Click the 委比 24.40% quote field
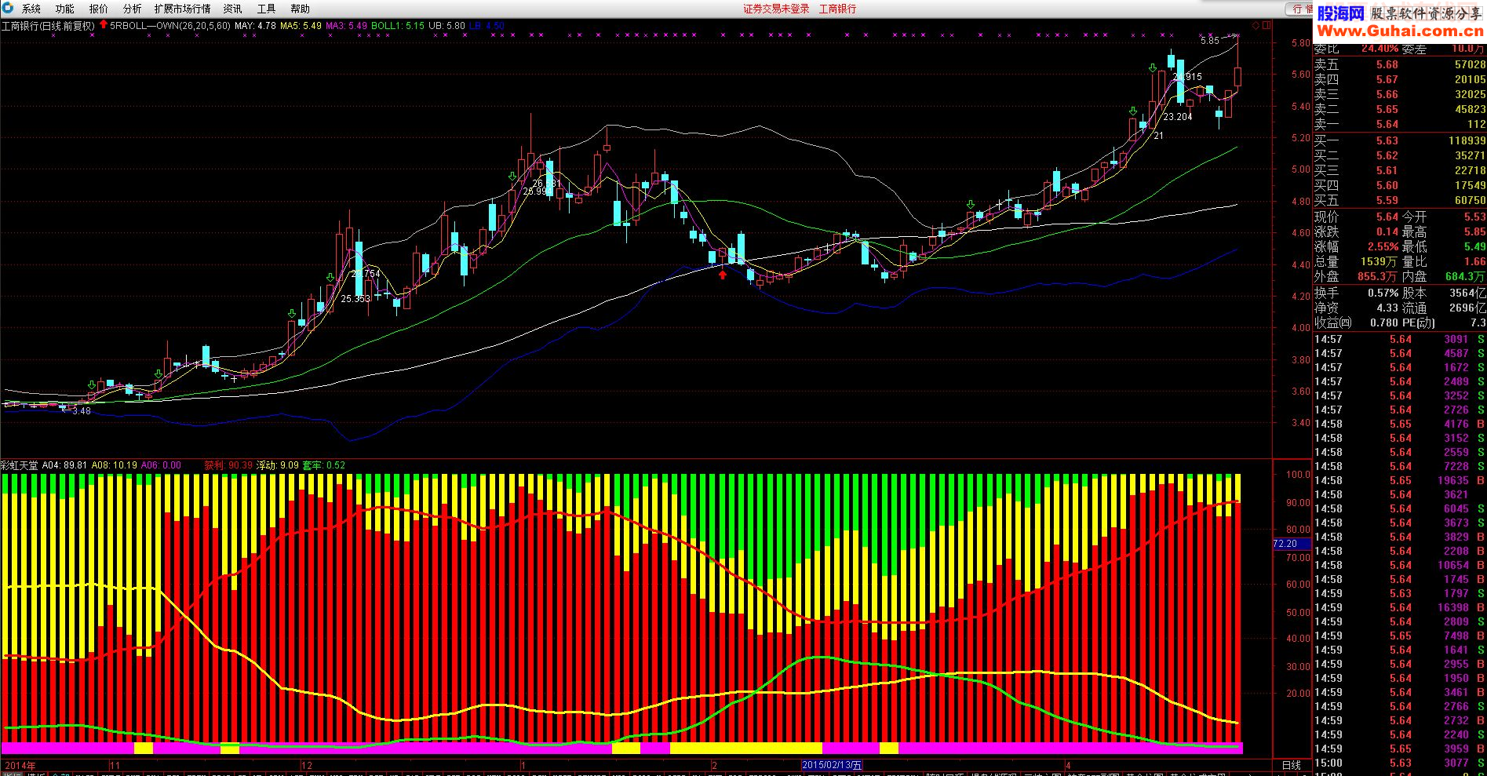1487x776 pixels. tap(1357, 49)
